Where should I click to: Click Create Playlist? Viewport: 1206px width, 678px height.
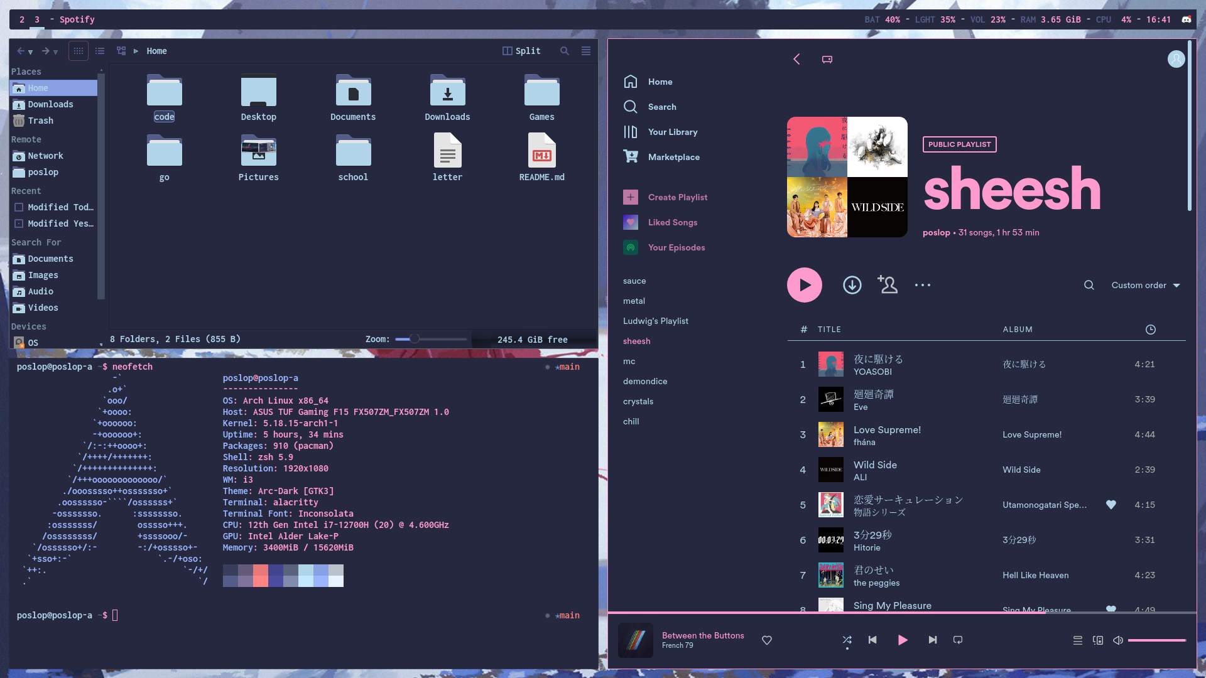point(677,197)
